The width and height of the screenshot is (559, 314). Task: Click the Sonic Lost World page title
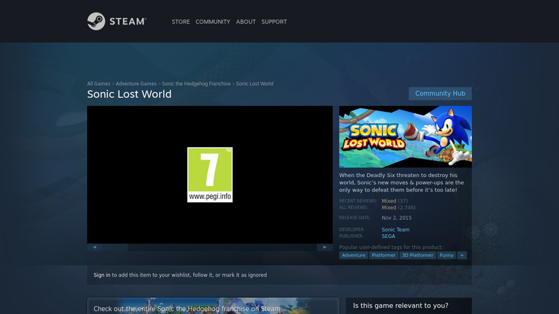pos(129,94)
